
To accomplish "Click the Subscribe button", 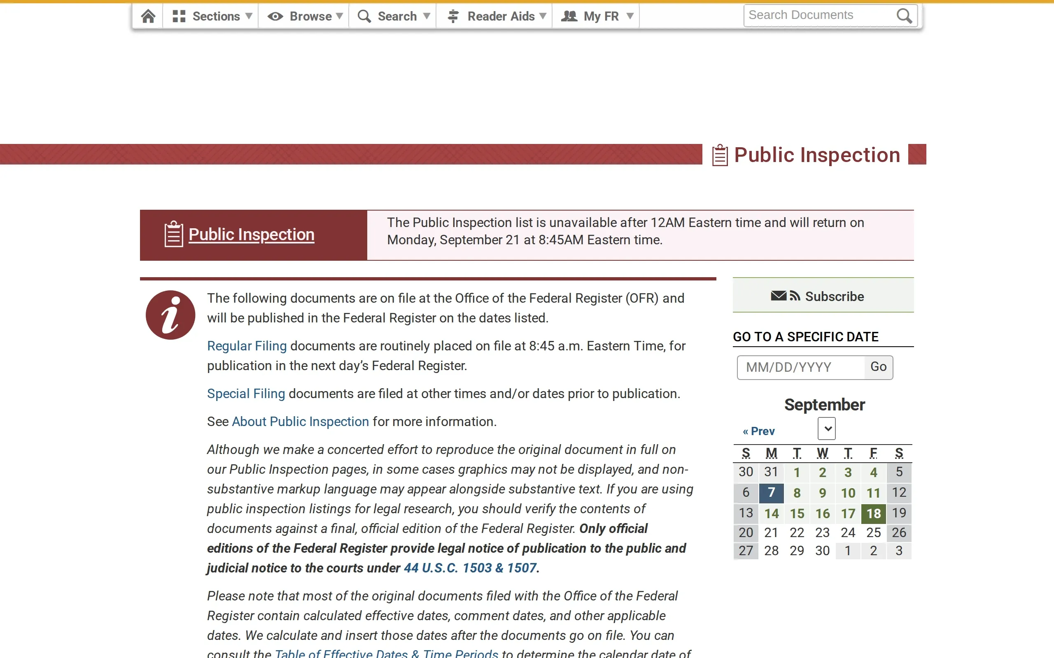I will pos(823,296).
